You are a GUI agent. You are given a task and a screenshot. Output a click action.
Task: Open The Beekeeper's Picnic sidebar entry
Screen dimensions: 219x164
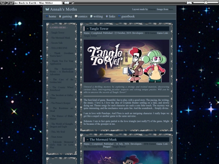coord(62,72)
